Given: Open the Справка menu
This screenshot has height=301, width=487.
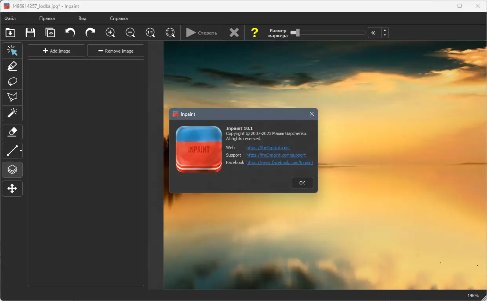Looking at the screenshot, I should point(118,18).
